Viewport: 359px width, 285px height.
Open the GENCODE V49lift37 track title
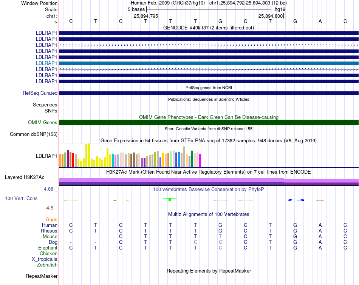[x=208, y=28]
